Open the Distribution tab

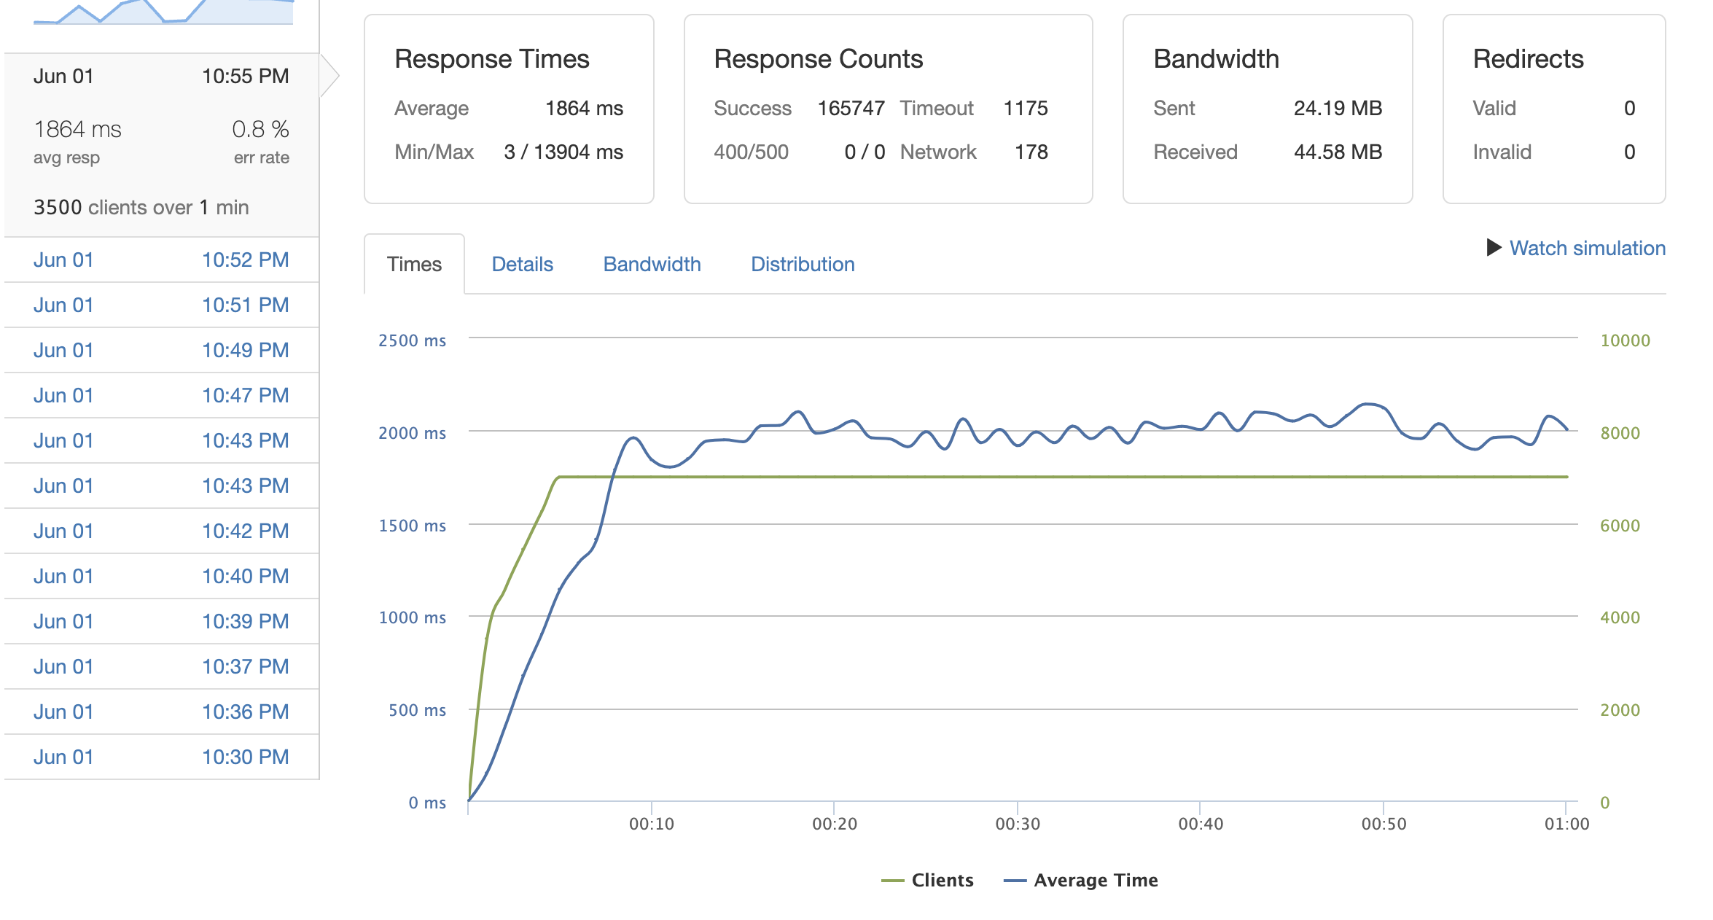(803, 264)
